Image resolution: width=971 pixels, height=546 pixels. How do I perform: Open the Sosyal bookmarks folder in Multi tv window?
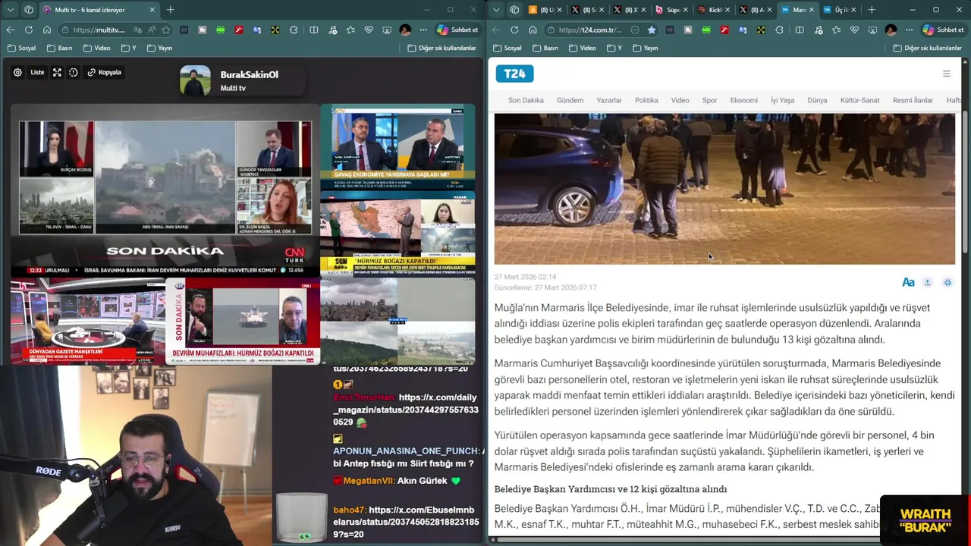point(21,48)
